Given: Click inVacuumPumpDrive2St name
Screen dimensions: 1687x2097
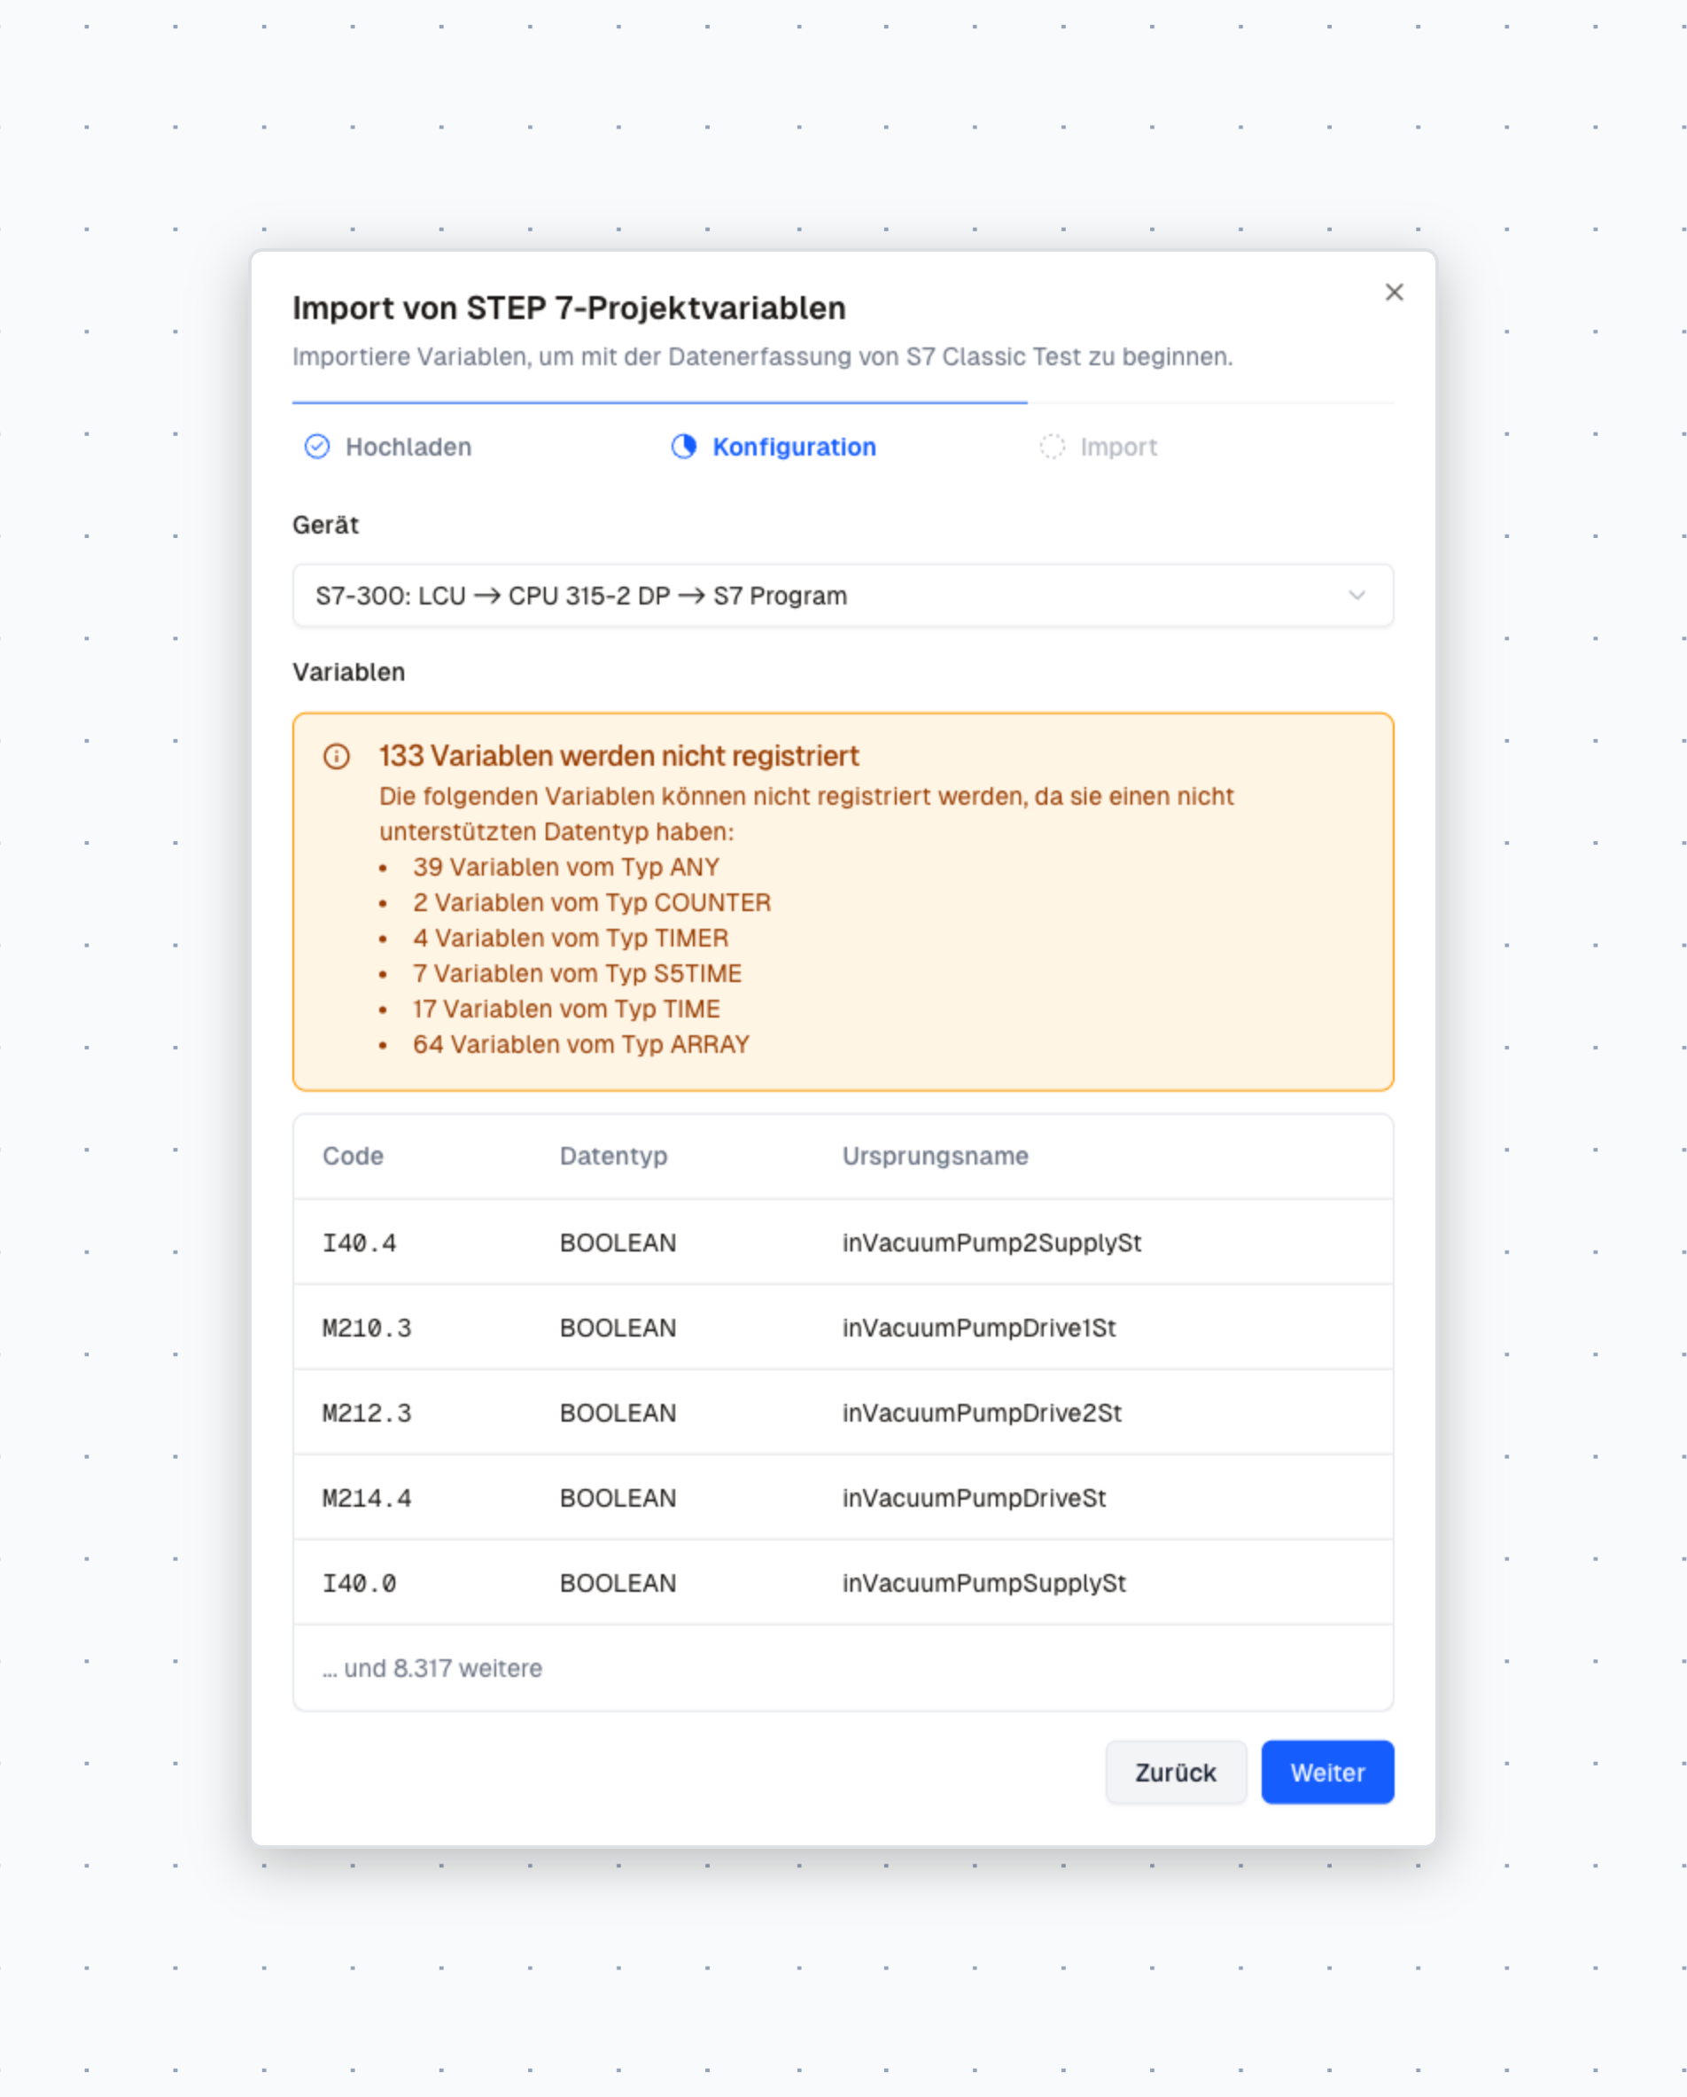Looking at the screenshot, I should (982, 1412).
